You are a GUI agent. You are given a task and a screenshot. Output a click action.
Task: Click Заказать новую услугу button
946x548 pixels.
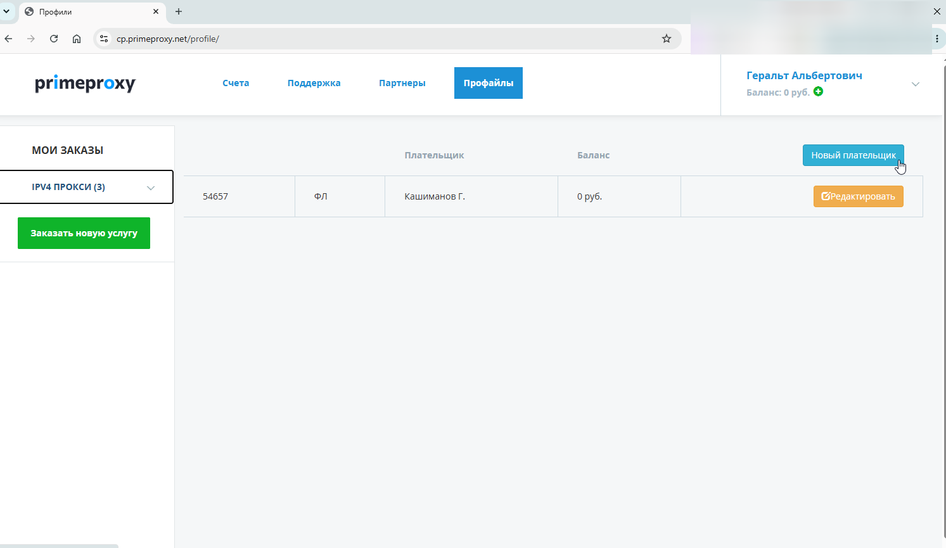(84, 233)
